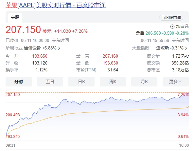Click the 今开 value 193.650
Viewport: 195px width, 151px height.
(40, 56)
